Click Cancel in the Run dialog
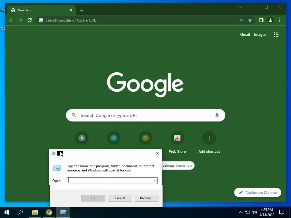291x218 pixels. point(120,198)
